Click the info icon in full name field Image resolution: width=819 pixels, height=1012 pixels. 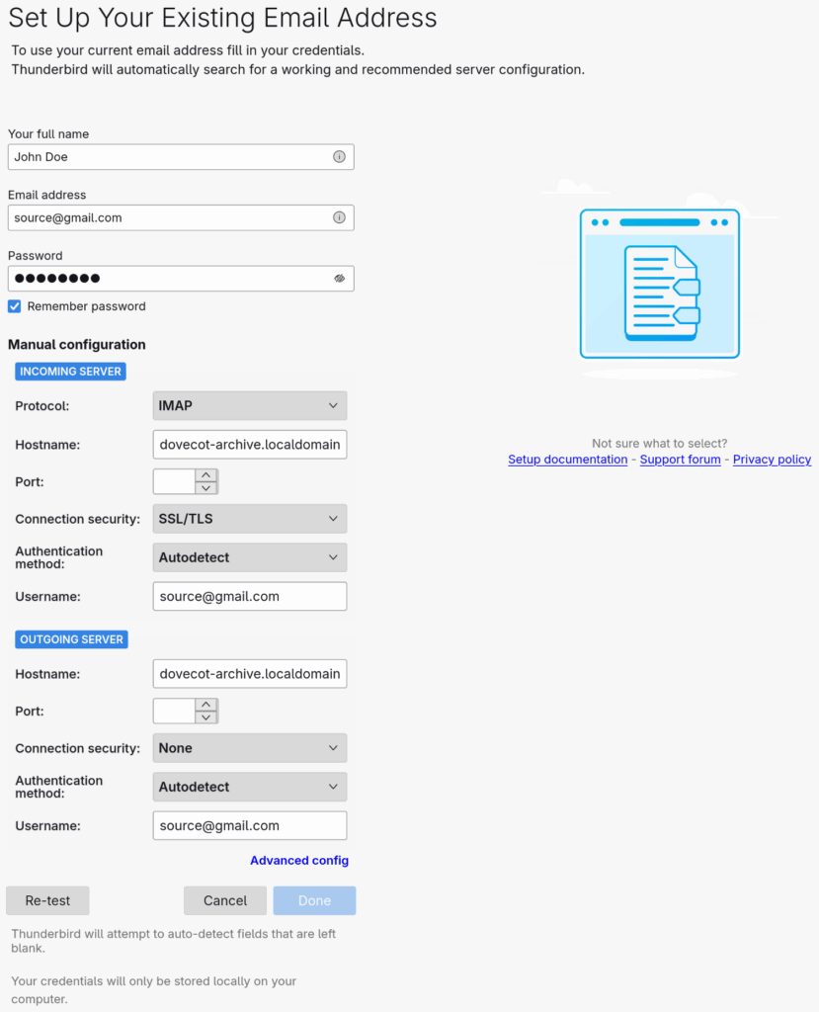click(x=339, y=157)
